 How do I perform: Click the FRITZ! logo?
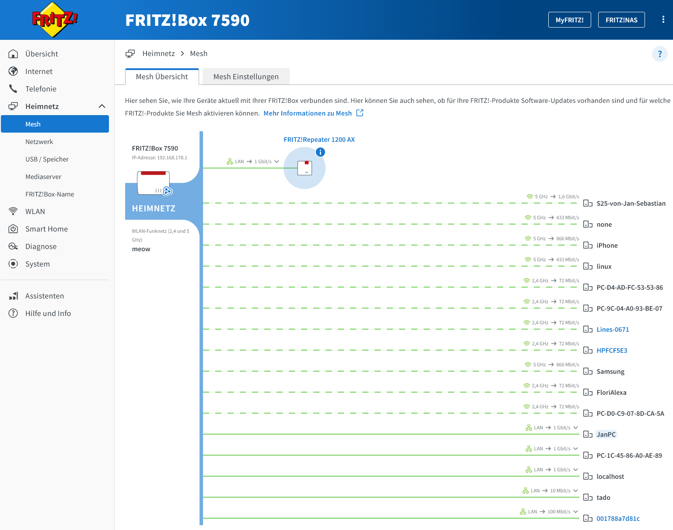[55, 20]
